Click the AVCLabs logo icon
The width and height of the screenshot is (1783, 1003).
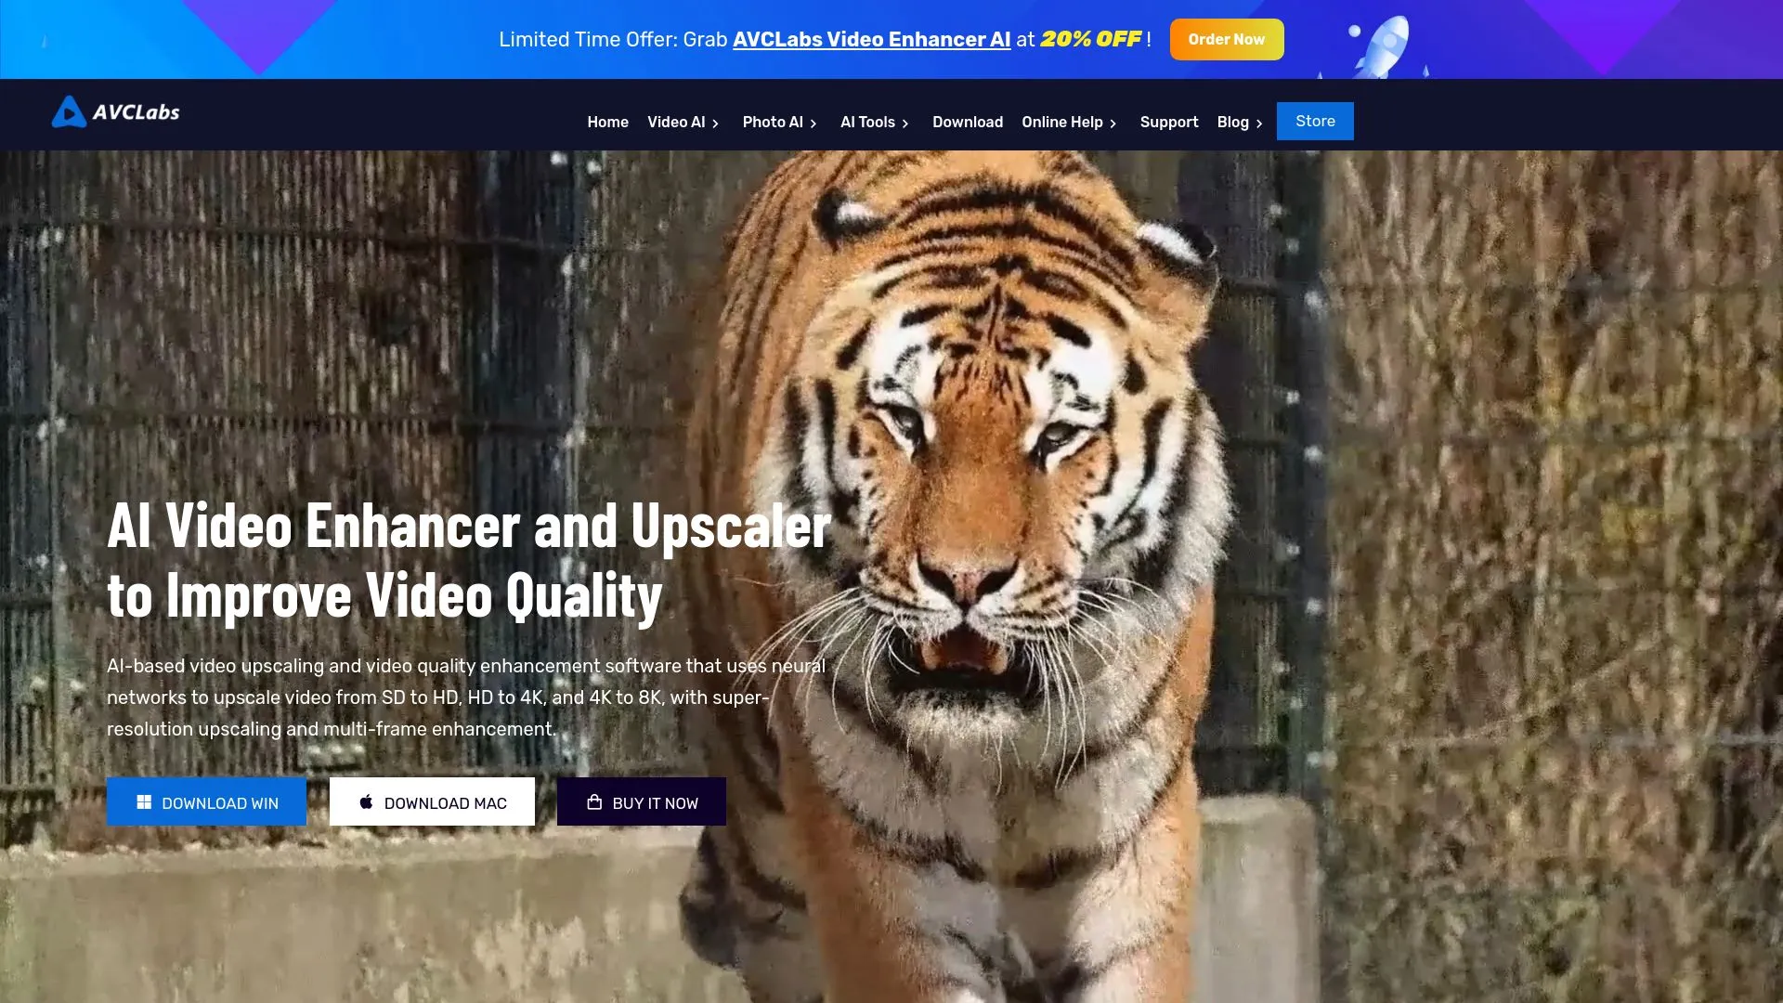[69, 112]
